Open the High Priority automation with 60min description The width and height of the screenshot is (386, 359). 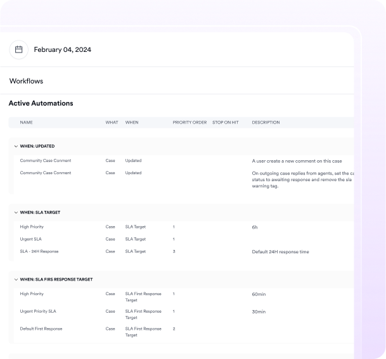click(32, 294)
